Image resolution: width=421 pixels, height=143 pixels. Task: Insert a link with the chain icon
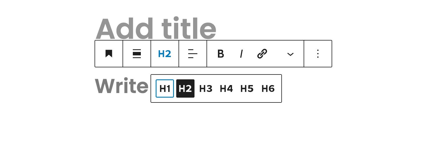[262, 54]
